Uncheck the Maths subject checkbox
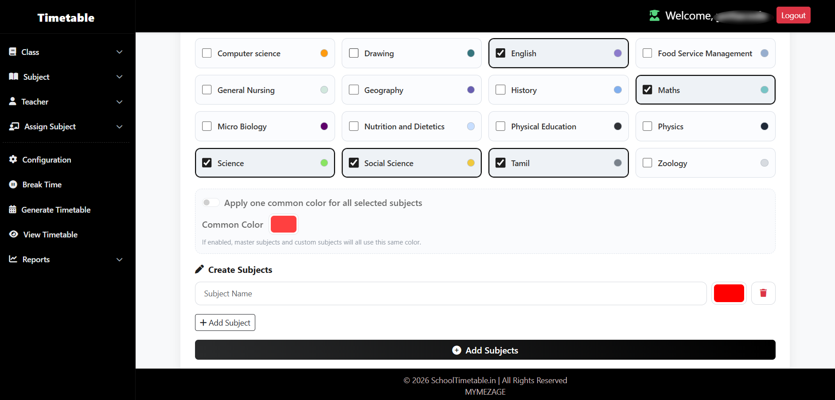Screen dimensions: 835x400 pos(647,90)
